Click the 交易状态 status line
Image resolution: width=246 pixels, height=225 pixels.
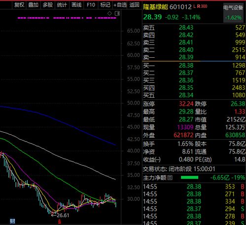click(x=179, y=169)
